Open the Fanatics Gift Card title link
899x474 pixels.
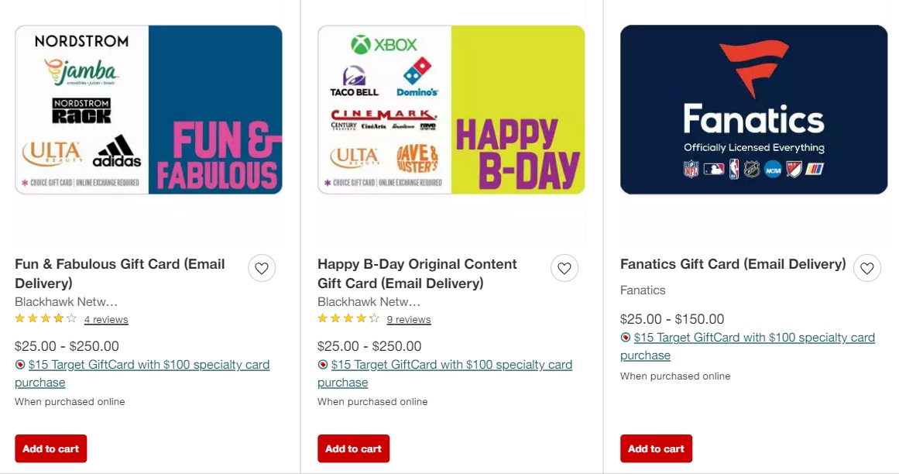click(733, 263)
